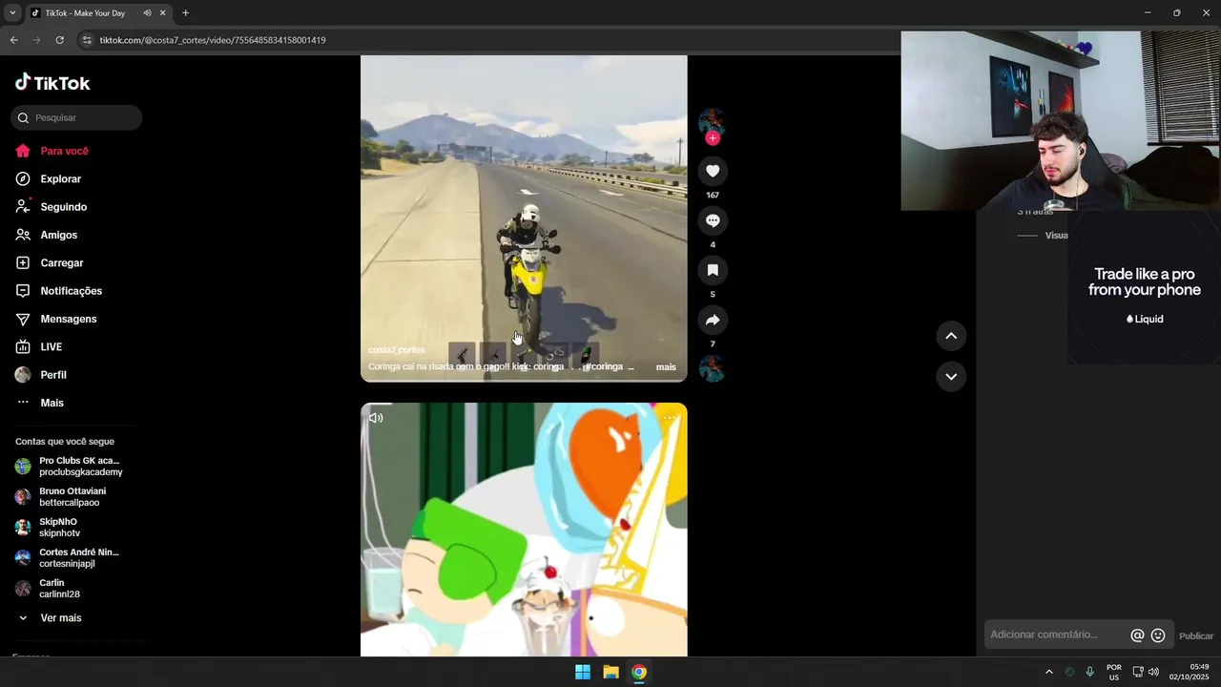Open comments via speech bubble icon

point(713,220)
